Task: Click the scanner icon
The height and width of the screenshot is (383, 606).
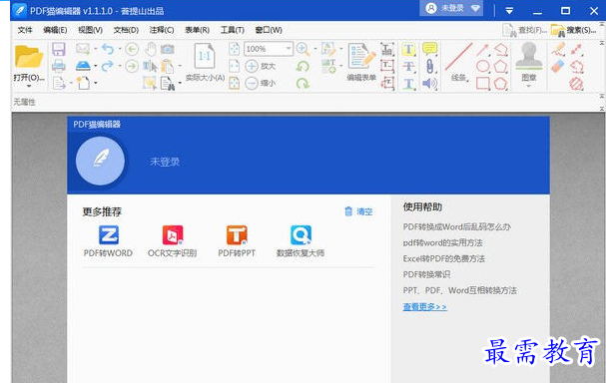Action: (83, 66)
